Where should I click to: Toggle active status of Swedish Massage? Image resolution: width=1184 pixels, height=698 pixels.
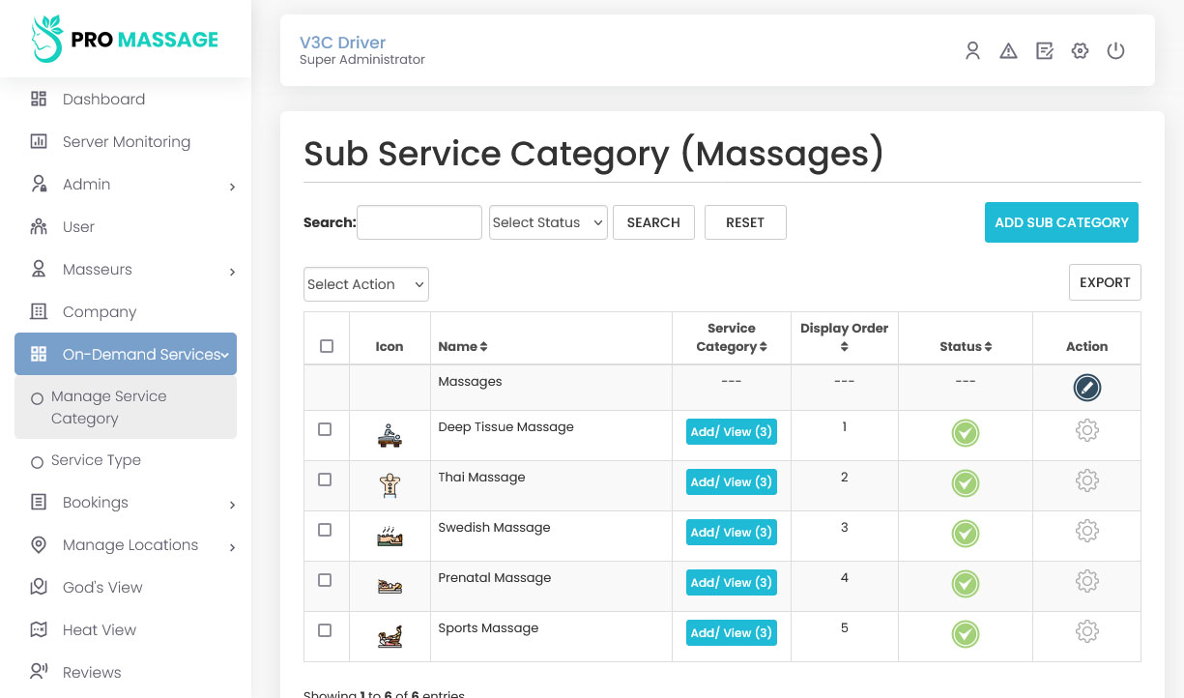(x=965, y=534)
